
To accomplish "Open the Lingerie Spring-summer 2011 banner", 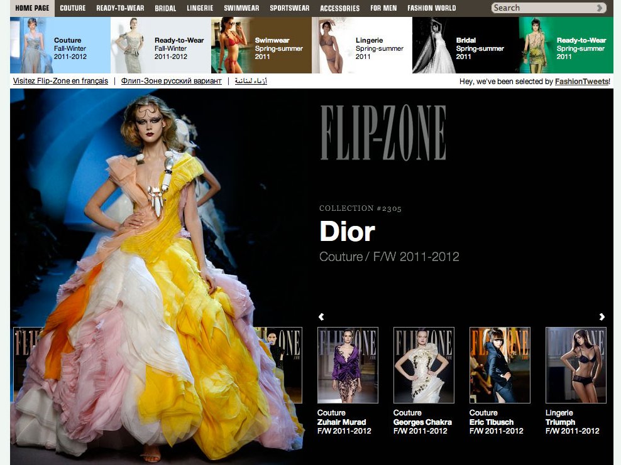I will [361, 45].
